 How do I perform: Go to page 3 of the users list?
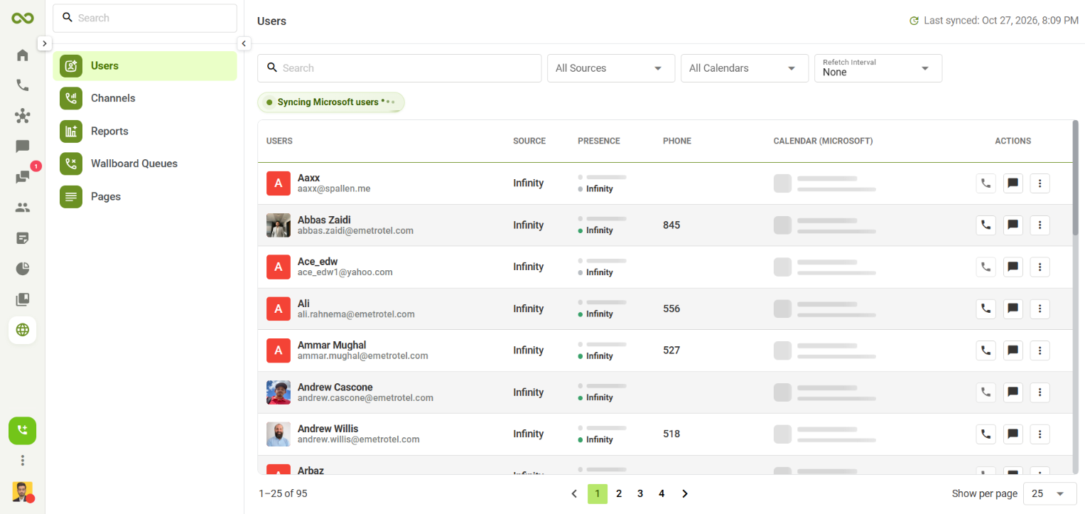click(640, 493)
